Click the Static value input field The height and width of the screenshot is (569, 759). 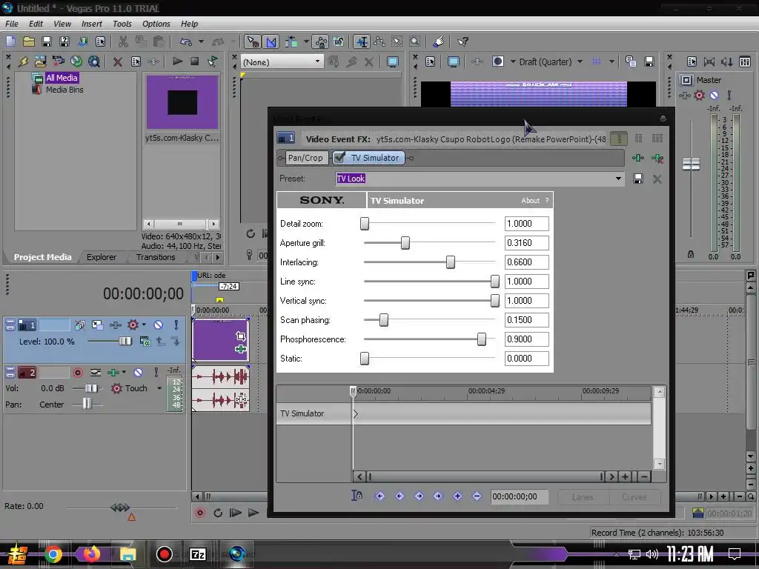[526, 359]
